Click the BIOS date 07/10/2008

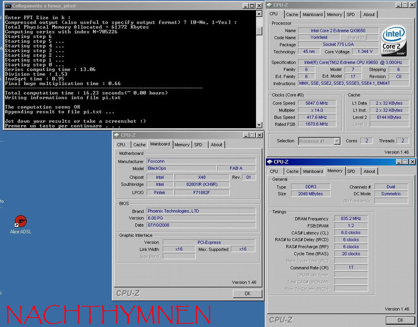pos(201,225)
